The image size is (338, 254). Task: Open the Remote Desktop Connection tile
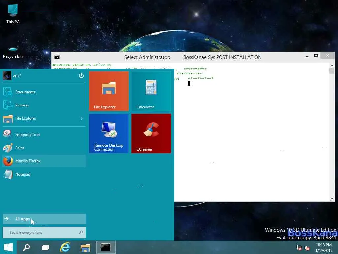tap(109, 134)
